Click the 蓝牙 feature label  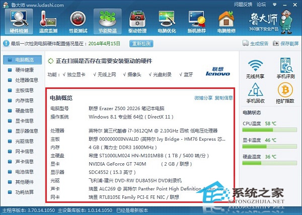tap(188, 74)
